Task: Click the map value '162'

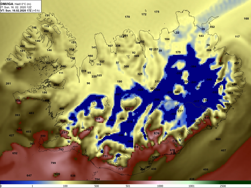Action: click(x=212, y=27)
